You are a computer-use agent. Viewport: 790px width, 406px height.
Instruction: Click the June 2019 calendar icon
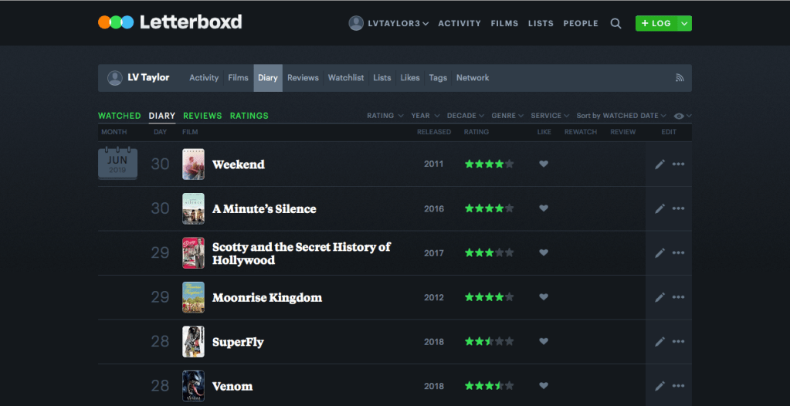(117, 164)
